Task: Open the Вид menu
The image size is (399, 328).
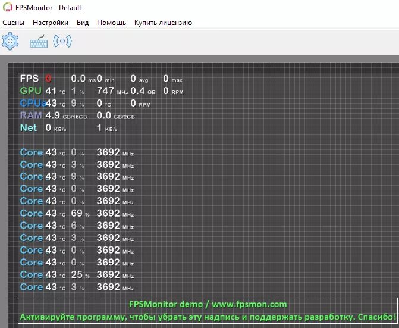Action: pyautogui.click(x=83, y=23)
